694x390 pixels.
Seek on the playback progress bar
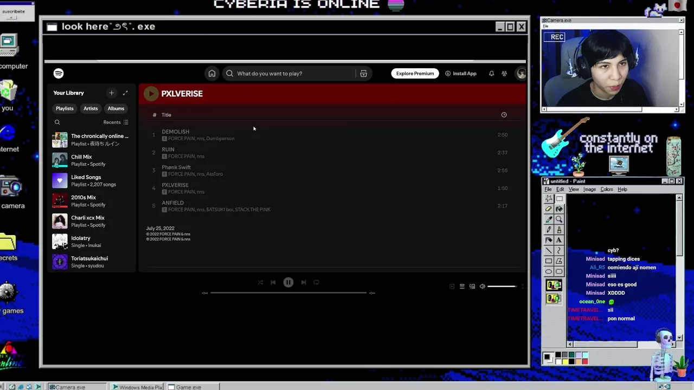(288, 292)
